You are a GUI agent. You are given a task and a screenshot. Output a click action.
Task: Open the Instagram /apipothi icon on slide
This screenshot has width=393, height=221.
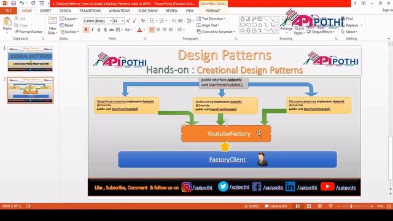tap(187, 187)
